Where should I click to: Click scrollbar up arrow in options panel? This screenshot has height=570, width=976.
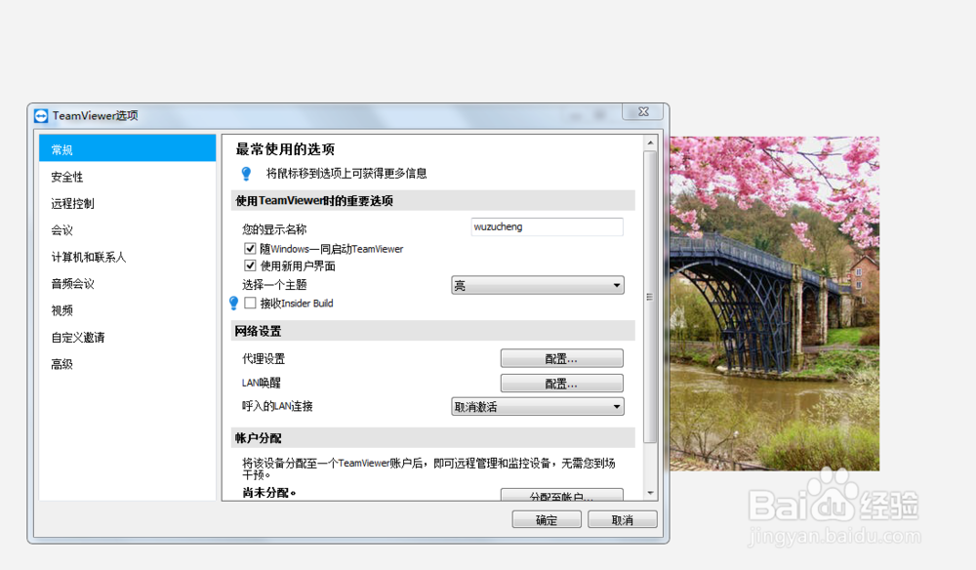tap(650, 142)
